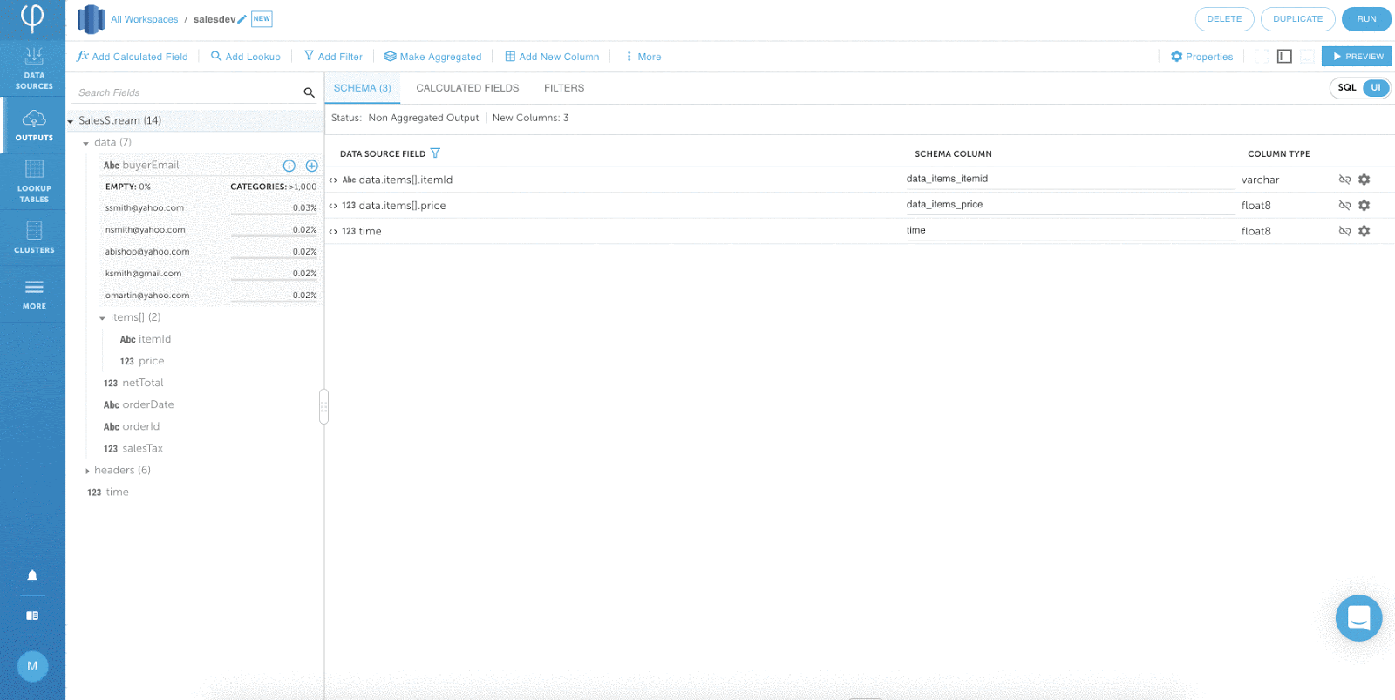Unlink the time column mapping
This screenshot has height=700, width=1395.
(x=1344, y=231)
